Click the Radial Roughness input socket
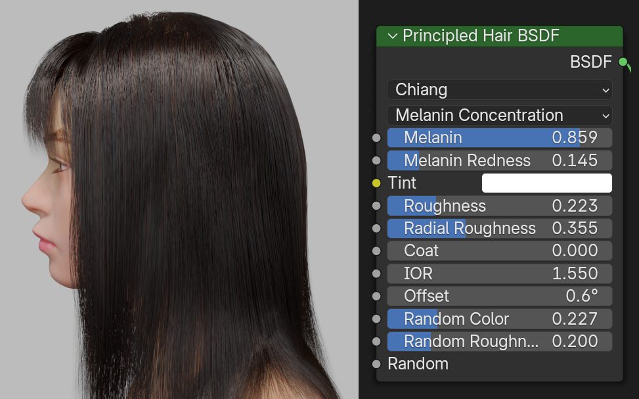The width and height of the screenshot is (639, 399). tap(376, 229)
